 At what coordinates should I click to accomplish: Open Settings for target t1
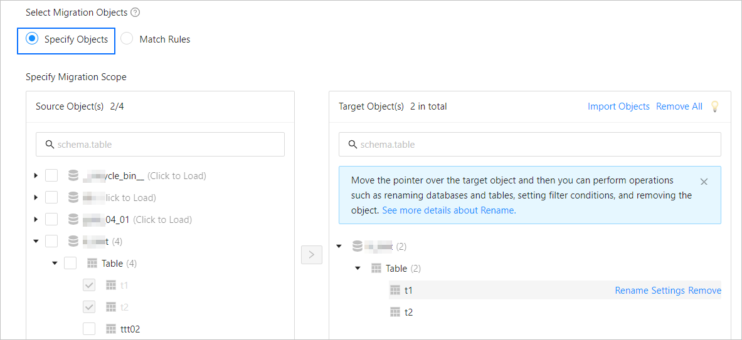pyautogui.click(x=668, y=291)
